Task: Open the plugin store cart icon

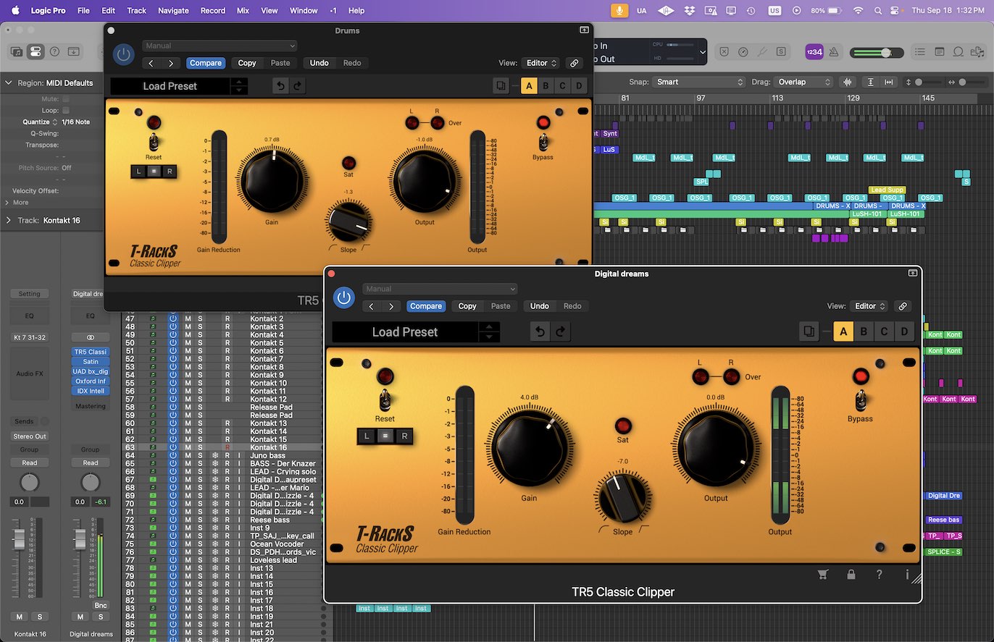Action: click(822, 574)
